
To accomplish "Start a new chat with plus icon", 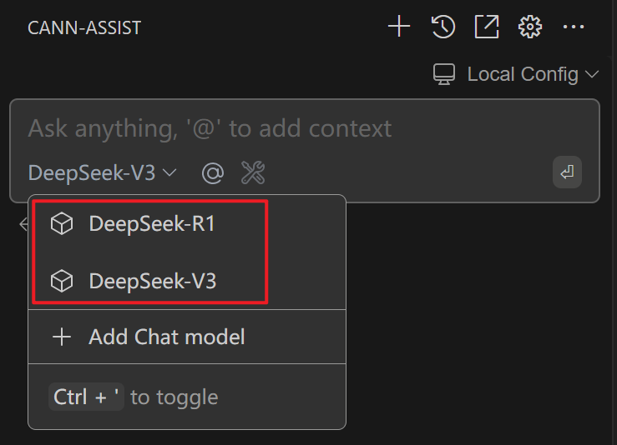I will point(399,27).
